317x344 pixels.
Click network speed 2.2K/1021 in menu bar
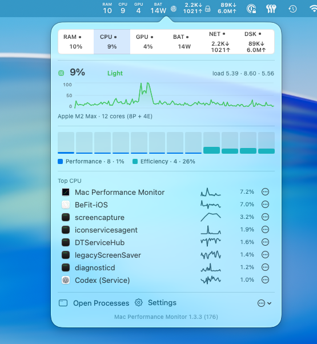(x=193, y=8)
